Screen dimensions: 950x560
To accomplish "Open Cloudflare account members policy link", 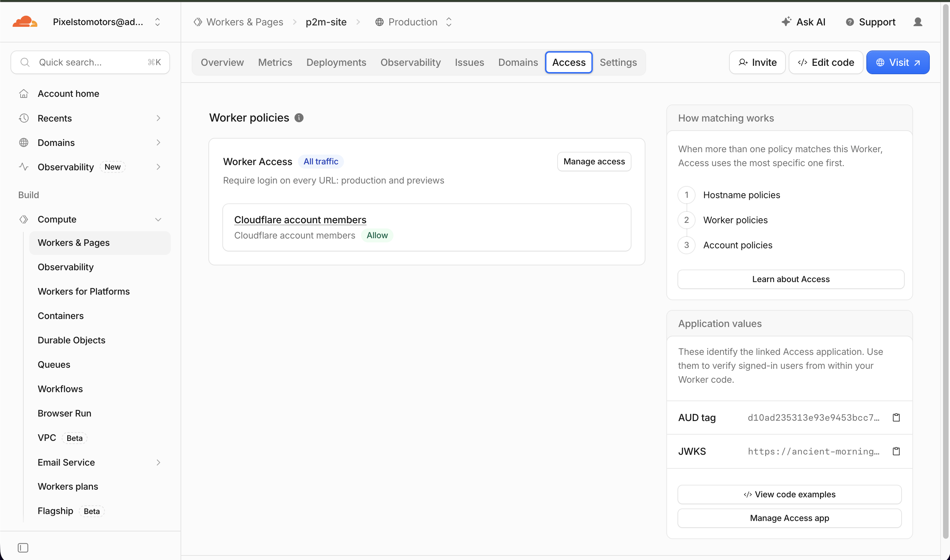I will click(x=300, y=220).
